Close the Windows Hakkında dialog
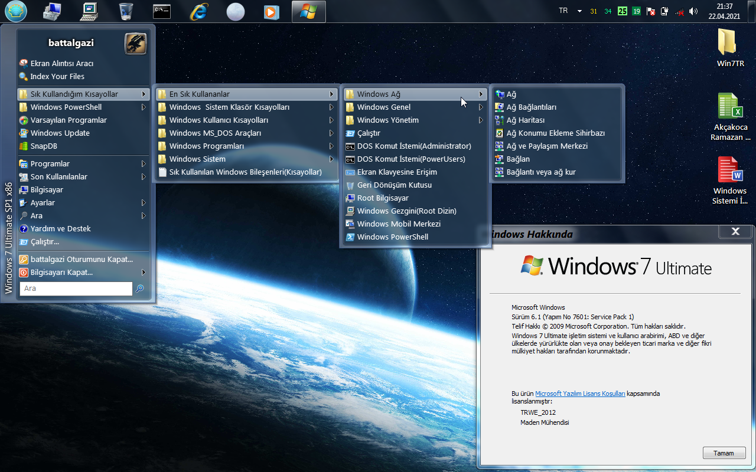The height and width of the screenshot is (472, 756). [x=735, y=232]
